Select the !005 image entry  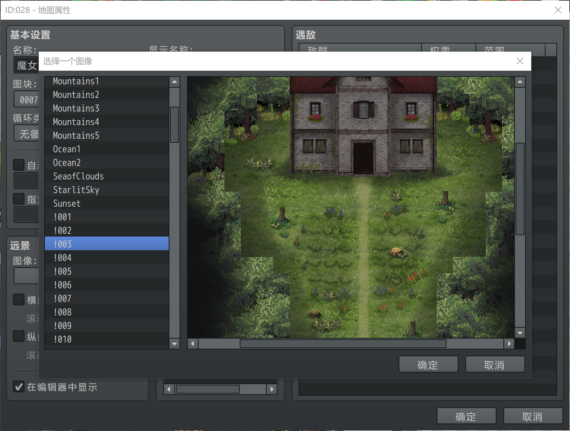(x=107, y=271)
